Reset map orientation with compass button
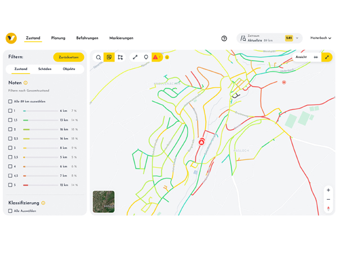The height and width of the screenshot is (254, 338). 328,209
